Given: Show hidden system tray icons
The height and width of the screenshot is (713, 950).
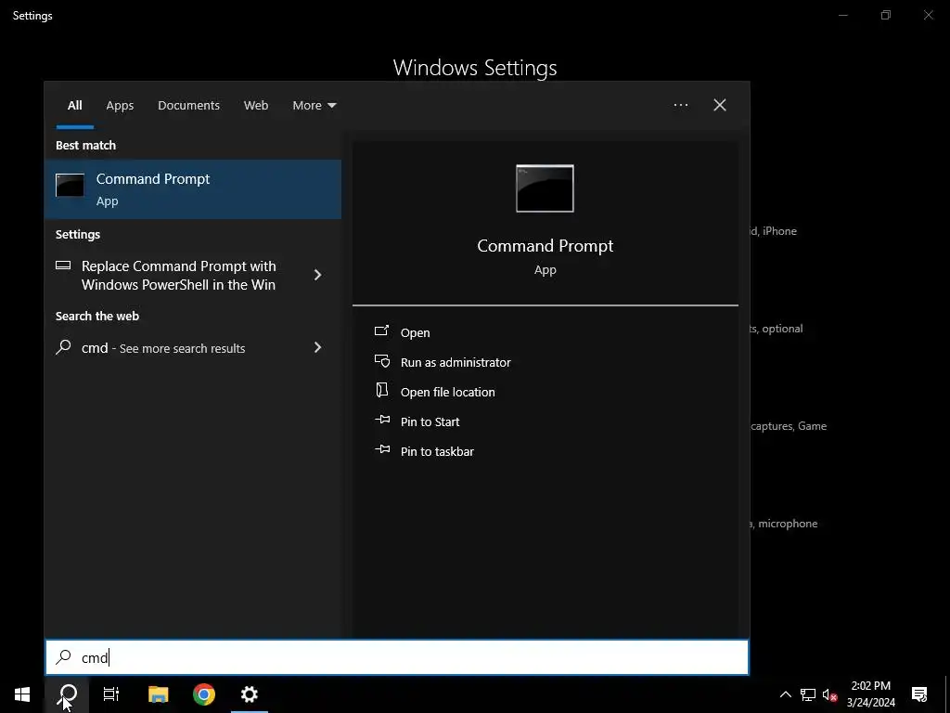Looking at the screenshot, I should click(x=785, y=694).
